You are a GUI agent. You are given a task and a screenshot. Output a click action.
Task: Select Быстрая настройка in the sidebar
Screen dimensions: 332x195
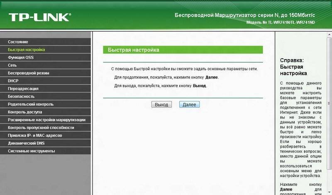27,49
